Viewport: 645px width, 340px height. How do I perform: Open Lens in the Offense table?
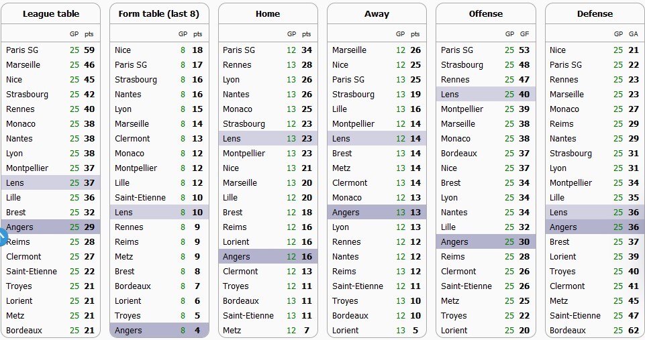coord(450,95)
